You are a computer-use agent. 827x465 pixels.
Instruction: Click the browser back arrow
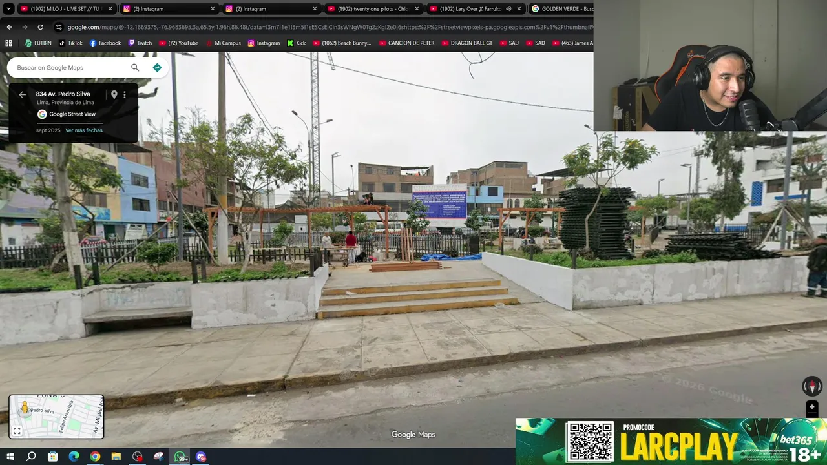[9, 27]
